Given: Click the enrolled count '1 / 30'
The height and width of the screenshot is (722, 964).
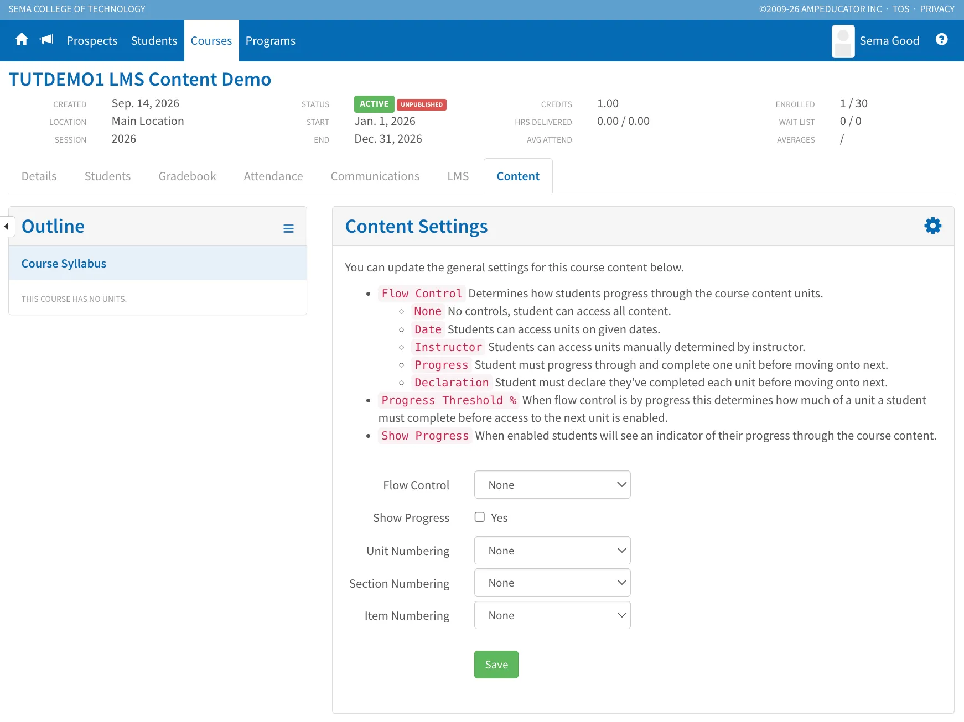Looking at the screenshot, I should 853,103.
